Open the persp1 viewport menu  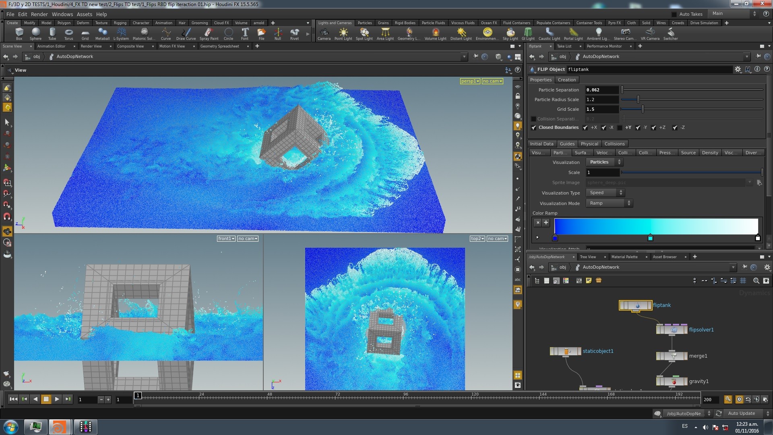pos(470,81)
